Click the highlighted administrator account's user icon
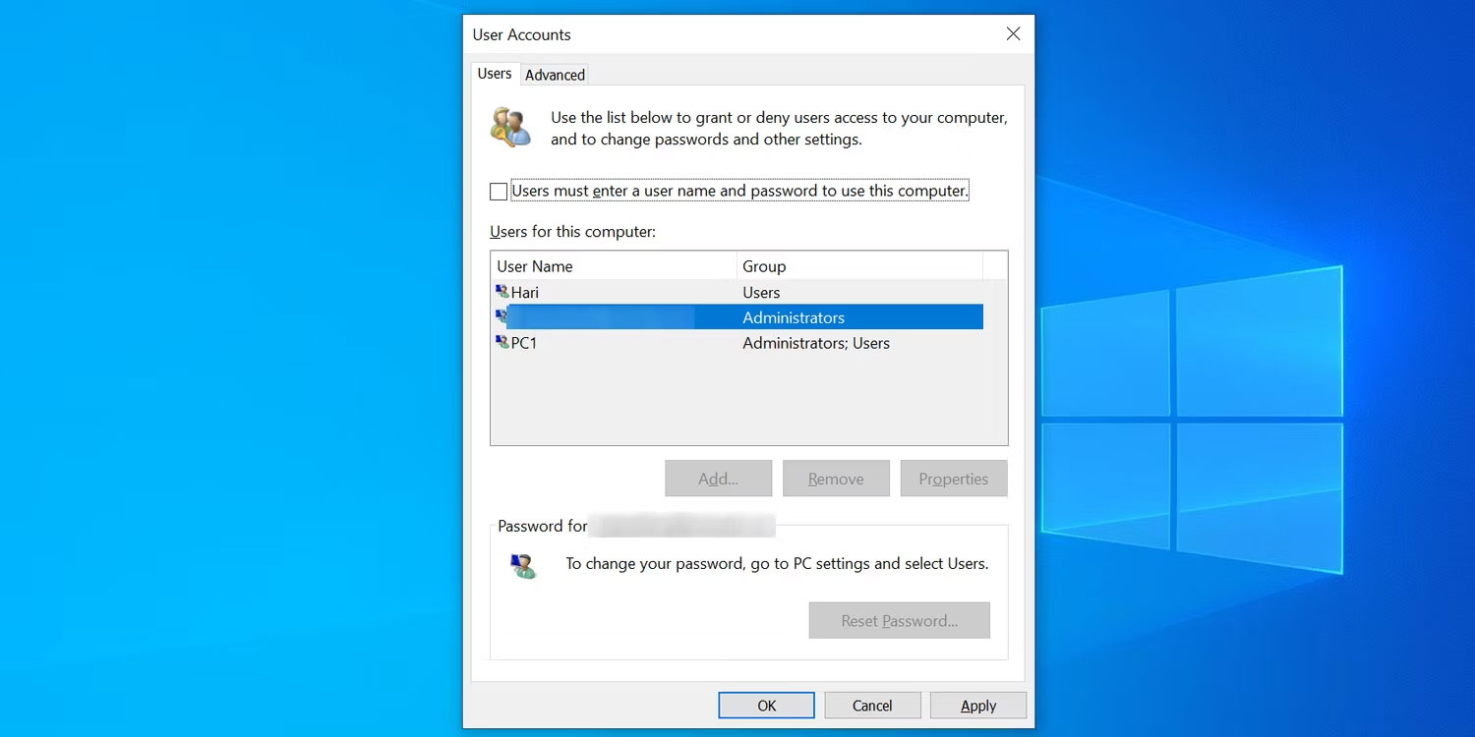1475x737 pixels. pyautogui.click(x=502, y=316)
